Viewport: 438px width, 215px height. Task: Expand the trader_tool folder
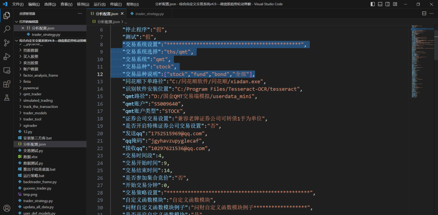coord(32,119)
